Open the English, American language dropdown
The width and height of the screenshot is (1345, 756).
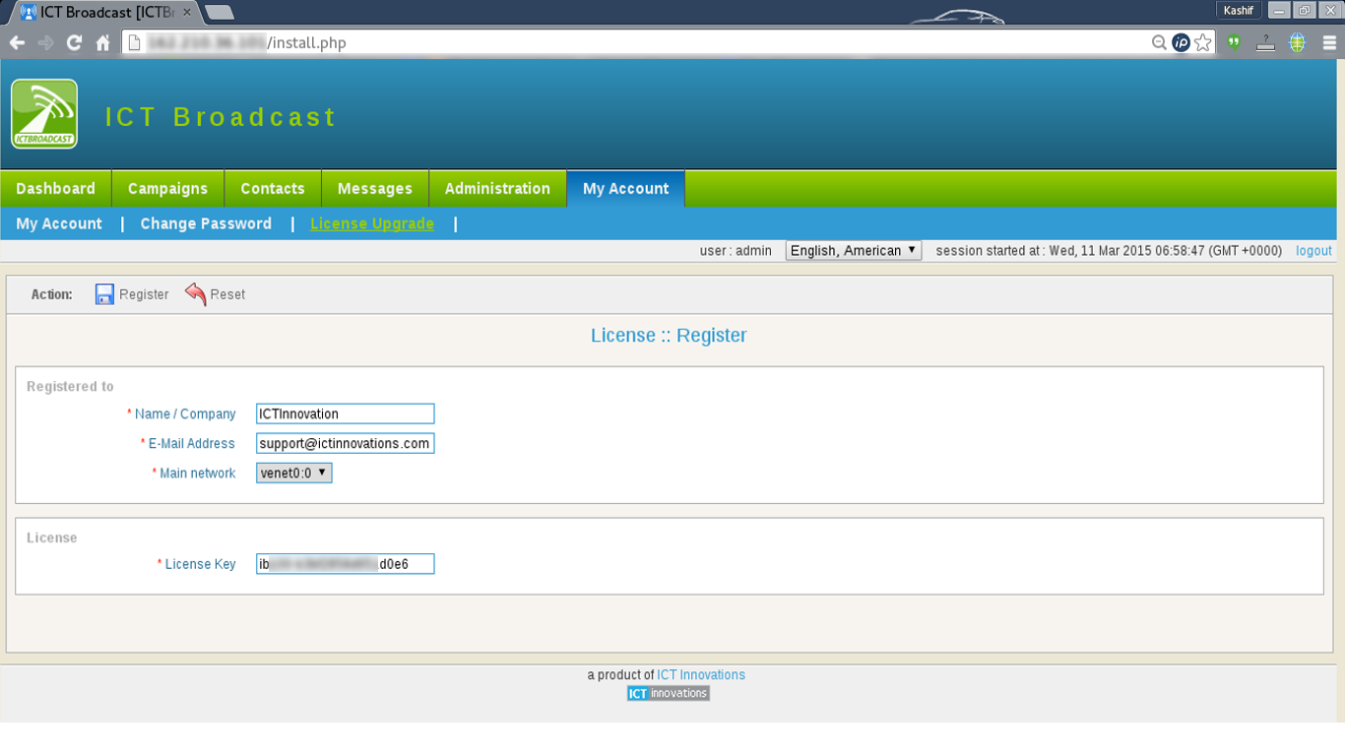point(854,251)
